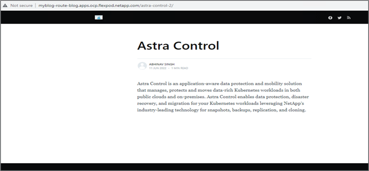Open the Facebook icon in header

pos(330,17)
